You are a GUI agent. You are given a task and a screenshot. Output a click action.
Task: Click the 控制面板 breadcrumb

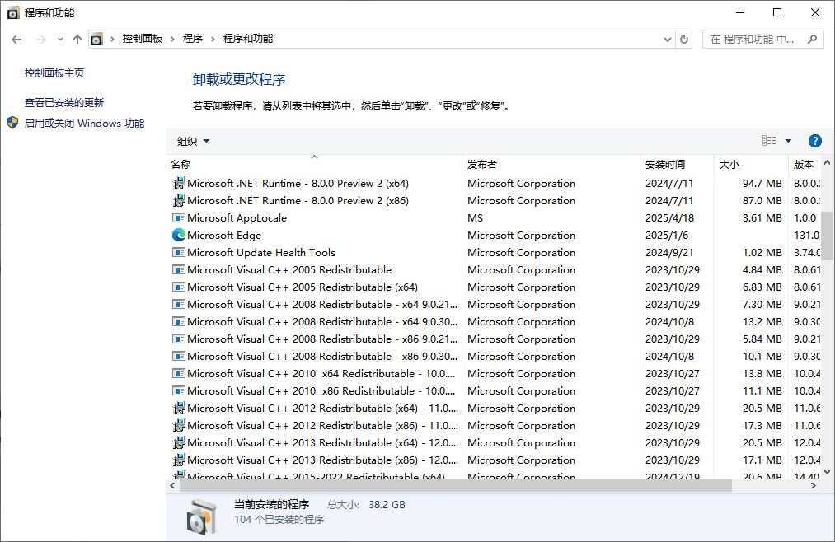coord(142,38)
